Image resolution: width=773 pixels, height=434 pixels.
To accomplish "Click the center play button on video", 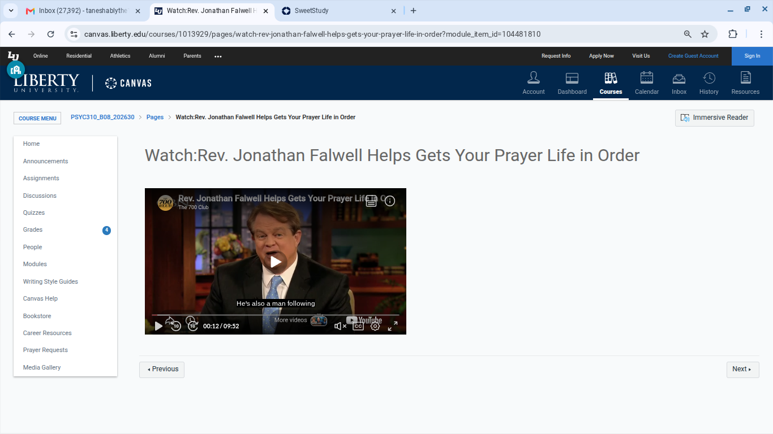I will coord(276,262).
